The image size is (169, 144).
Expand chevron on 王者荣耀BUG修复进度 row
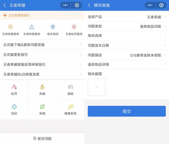(81, 74)
